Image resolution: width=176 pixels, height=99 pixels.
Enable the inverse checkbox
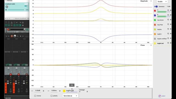point(35,96)
